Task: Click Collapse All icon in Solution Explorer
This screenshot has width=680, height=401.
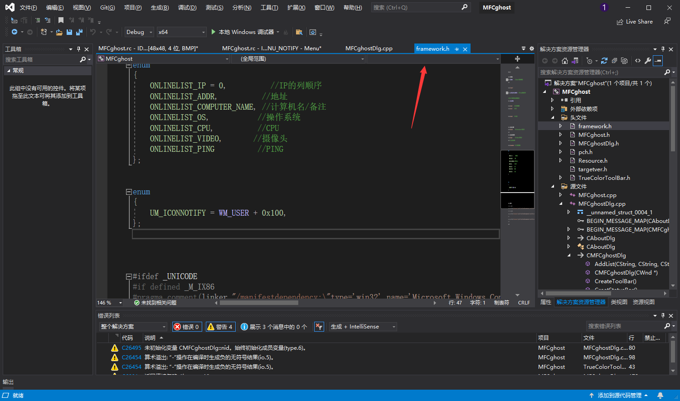Action: pos(614,61)
